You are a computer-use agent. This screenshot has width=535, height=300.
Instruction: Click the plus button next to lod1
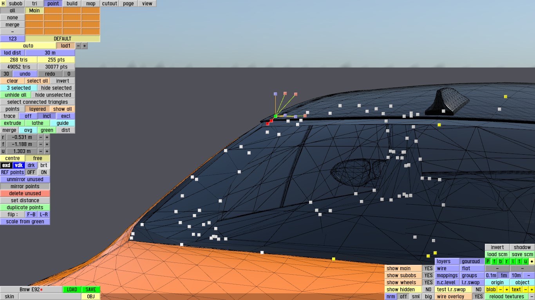tap(85, 46)
